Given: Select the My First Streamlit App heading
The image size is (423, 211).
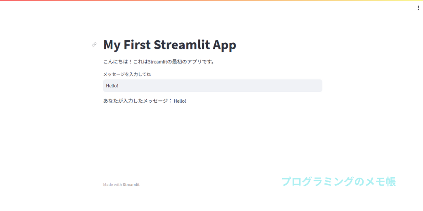Looking at the screenshot, I should click(x=170, y=45).
